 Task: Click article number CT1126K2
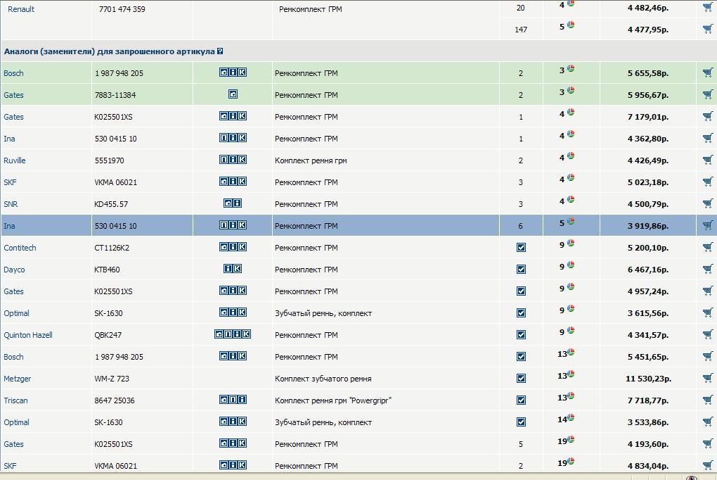coord(112,248)
